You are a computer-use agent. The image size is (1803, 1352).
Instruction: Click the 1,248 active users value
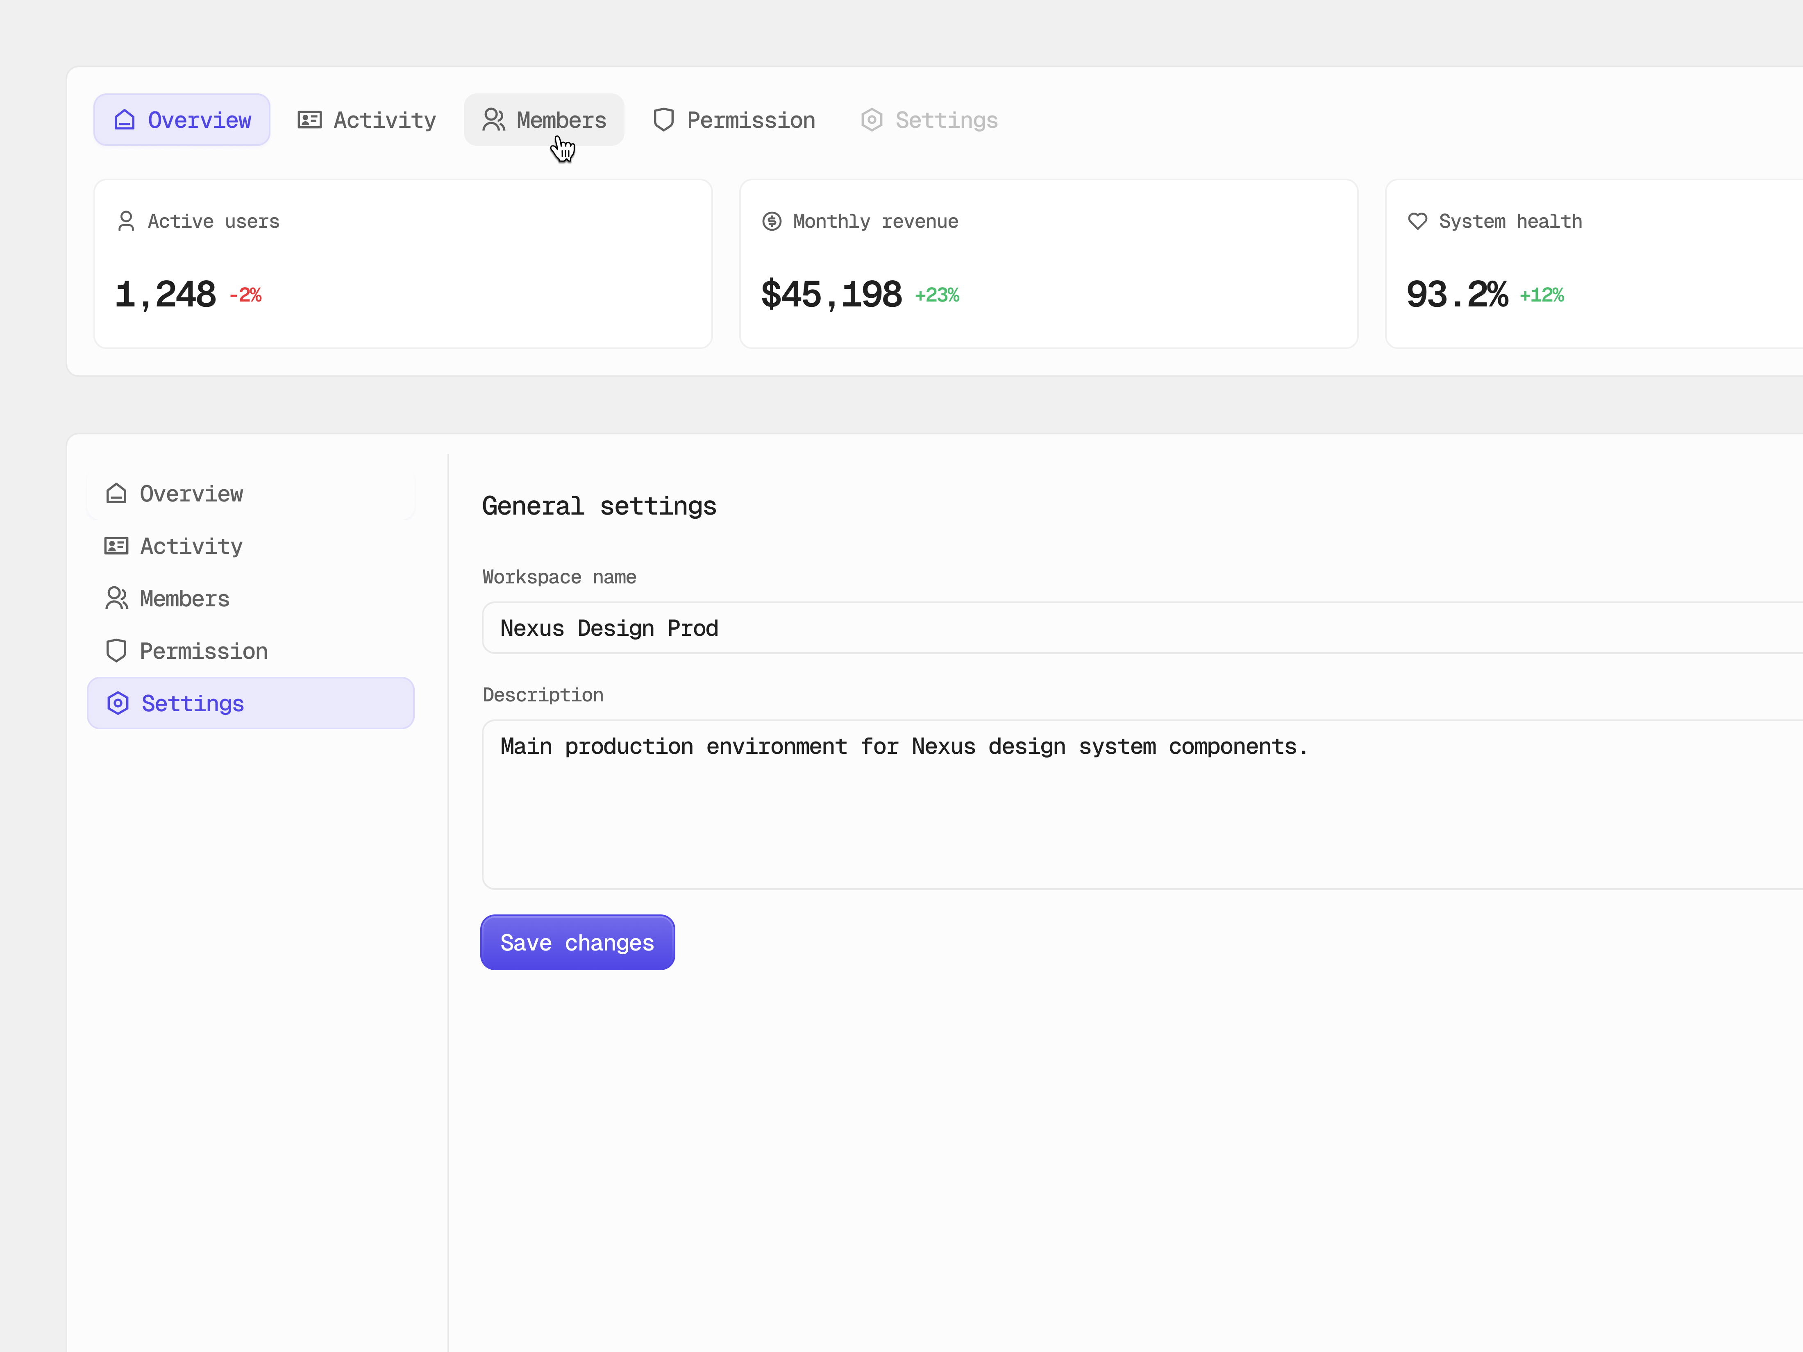[x=166, y=294]
